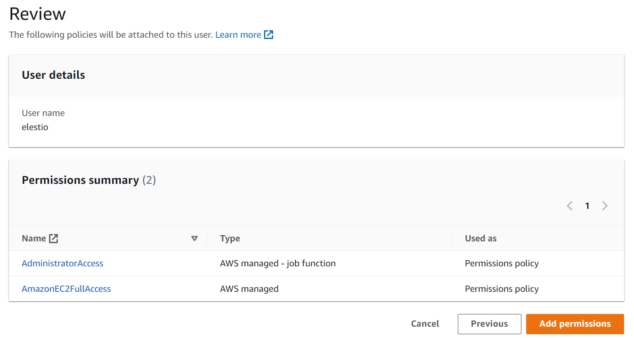Click the user name value elestio
Screen dimensions: 634x338
click(35, 127)
